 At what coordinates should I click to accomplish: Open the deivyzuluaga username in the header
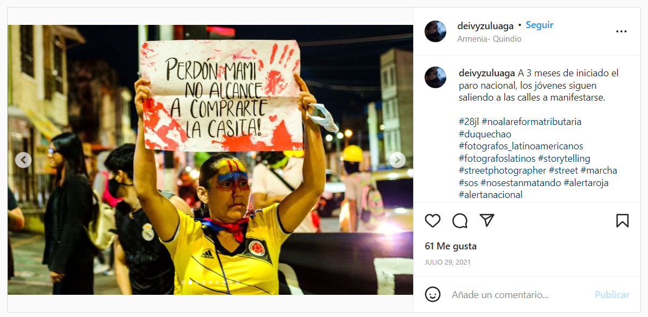[485, 26]
